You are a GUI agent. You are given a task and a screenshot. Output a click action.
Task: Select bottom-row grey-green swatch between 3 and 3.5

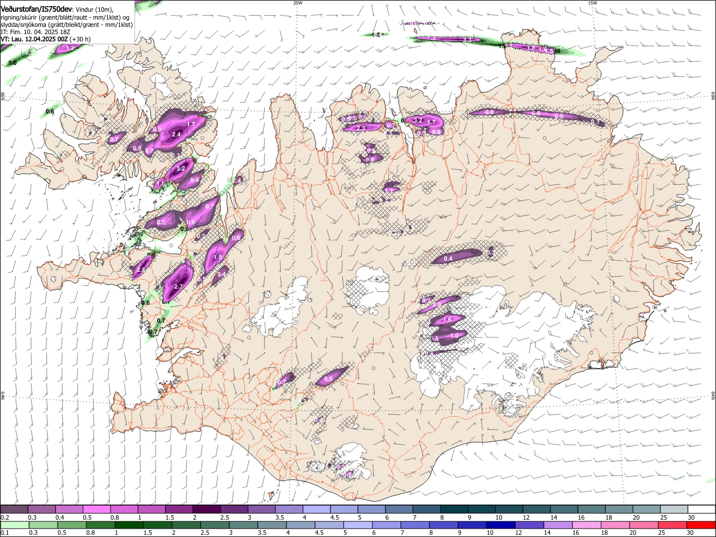[243, 525]
